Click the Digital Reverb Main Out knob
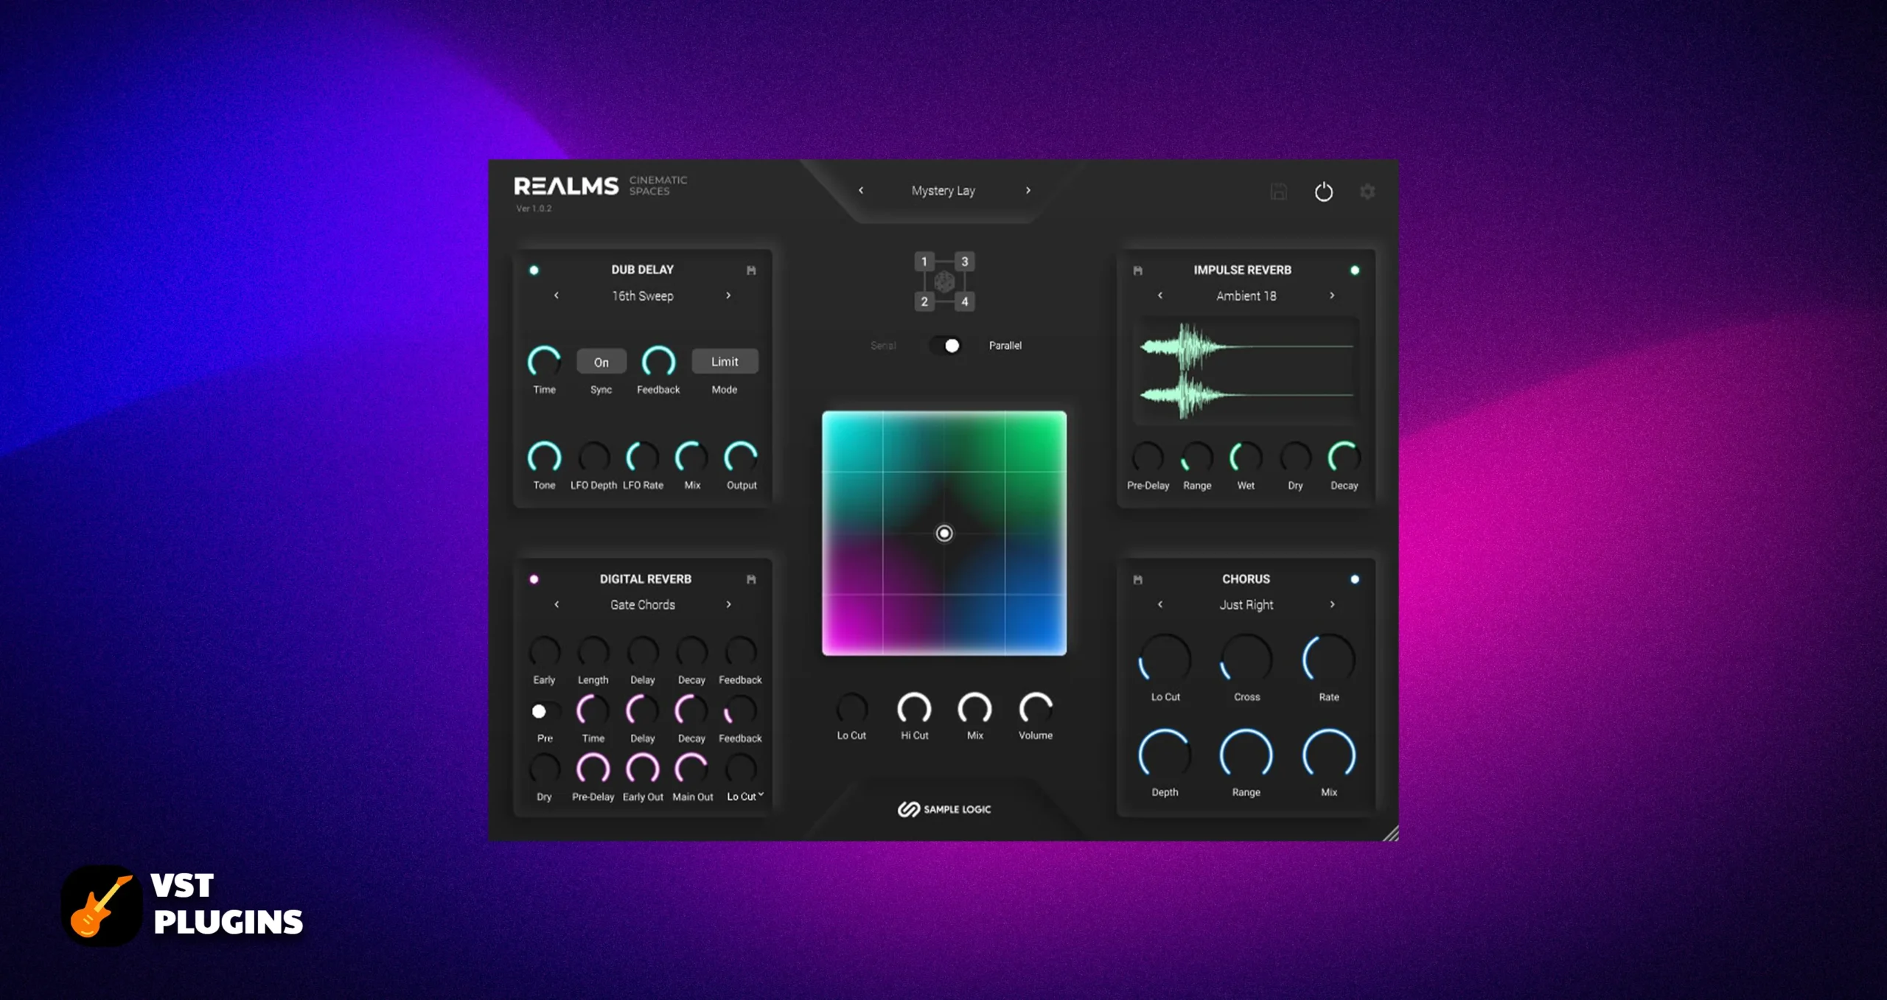The image size is (1887, 1000). click(691, 769)
